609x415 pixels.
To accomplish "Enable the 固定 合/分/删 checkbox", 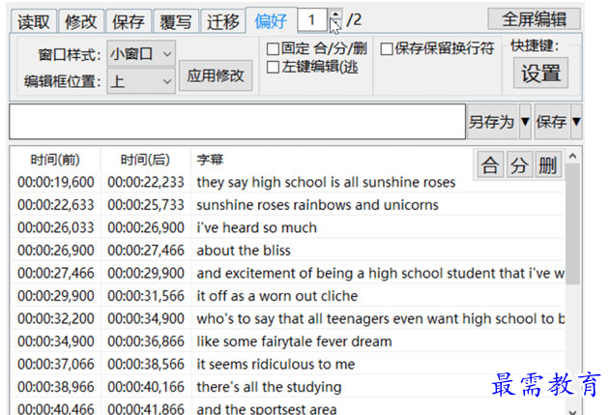I will coord(274,48).
